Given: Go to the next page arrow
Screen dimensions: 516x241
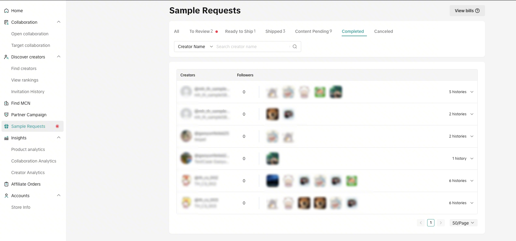Looking at the screenshot, I should 441,223.
